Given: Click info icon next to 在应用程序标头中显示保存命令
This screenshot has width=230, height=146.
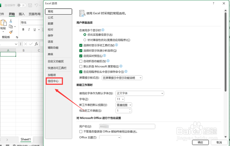Looking at the screenshot, I should coord(126,71).
